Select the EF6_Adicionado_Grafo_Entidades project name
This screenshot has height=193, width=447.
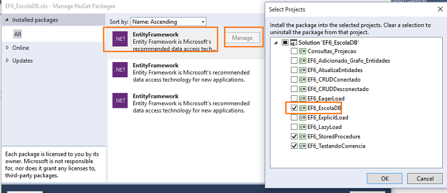coord(348,61)
